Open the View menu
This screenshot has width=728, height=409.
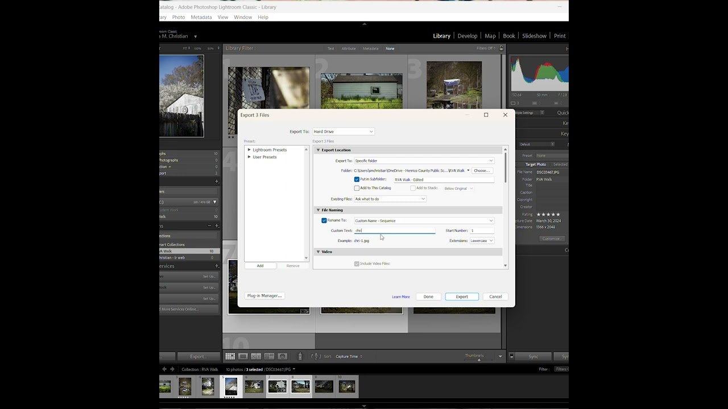[223, 17]
